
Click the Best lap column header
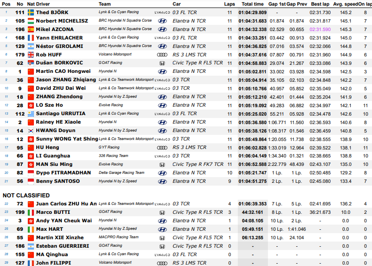320,4
